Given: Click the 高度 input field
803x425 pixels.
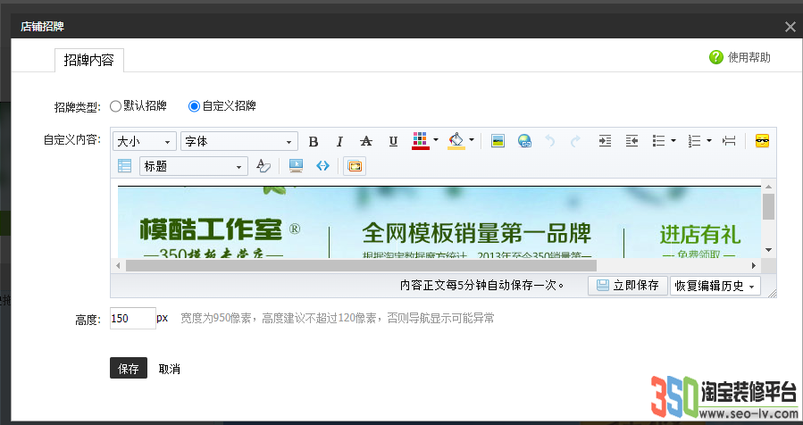Looking at the screenshot, I should coord(132,319).
